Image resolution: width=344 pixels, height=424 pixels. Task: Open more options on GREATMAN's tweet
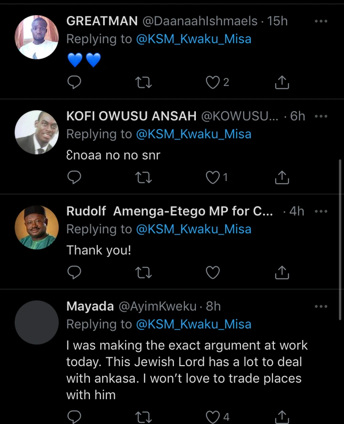click(x=322, y=22)
